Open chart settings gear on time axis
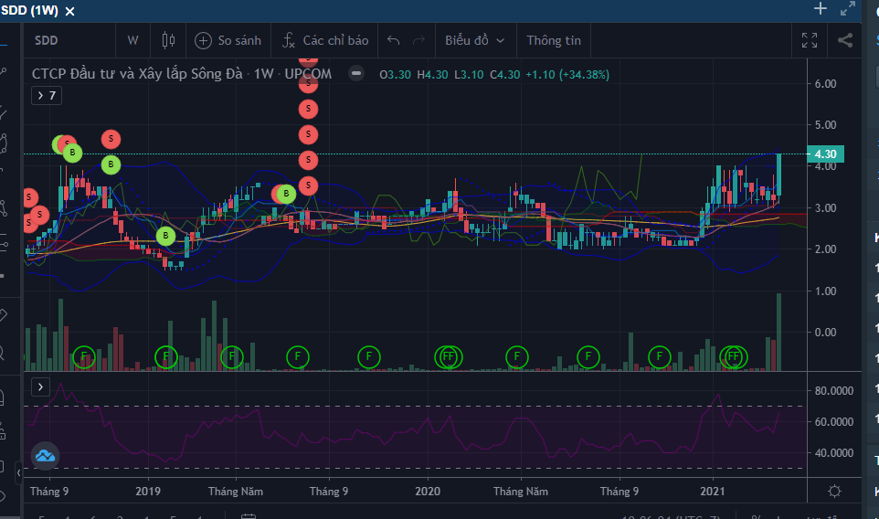Screen dimensions: 879x519 click(834, 492)
